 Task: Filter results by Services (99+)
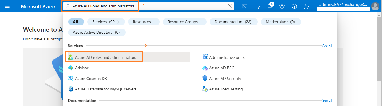[105, 22]
